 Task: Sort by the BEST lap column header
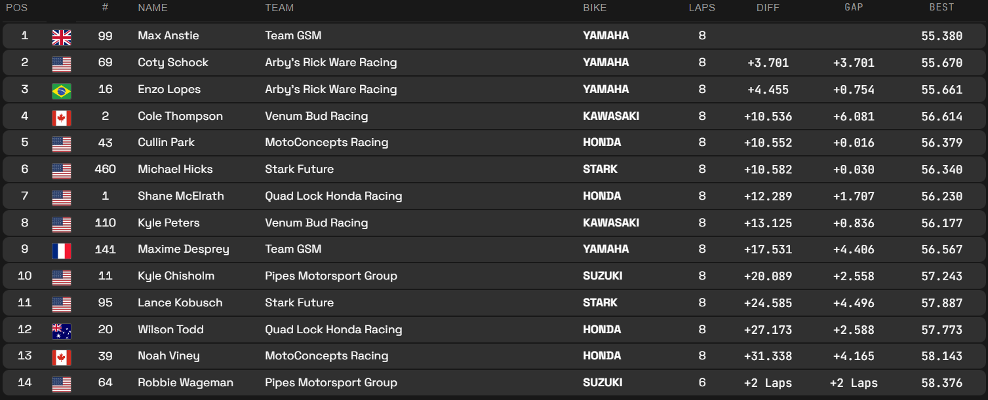coord(942,7)
